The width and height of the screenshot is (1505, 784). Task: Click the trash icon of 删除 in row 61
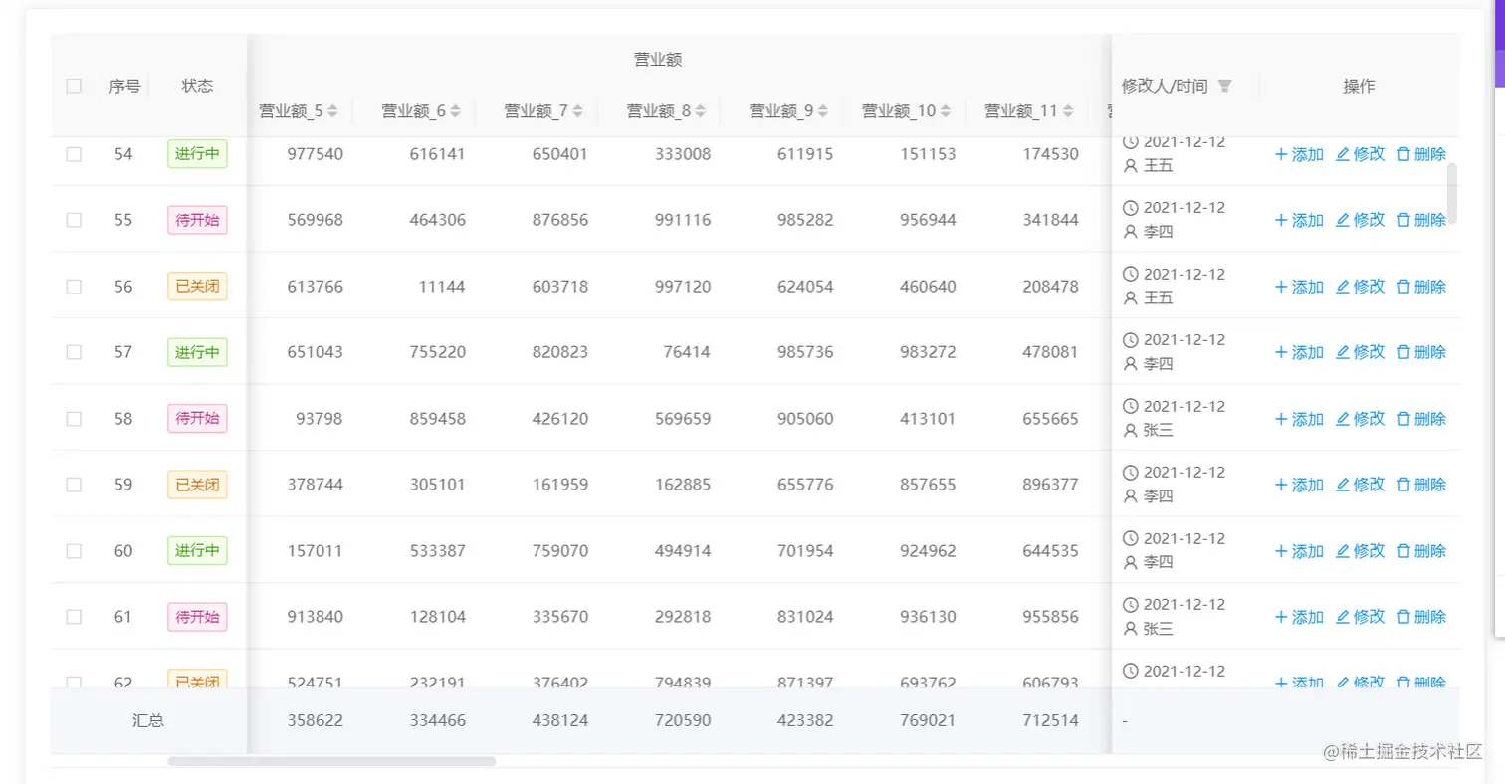coord(1404,616)
